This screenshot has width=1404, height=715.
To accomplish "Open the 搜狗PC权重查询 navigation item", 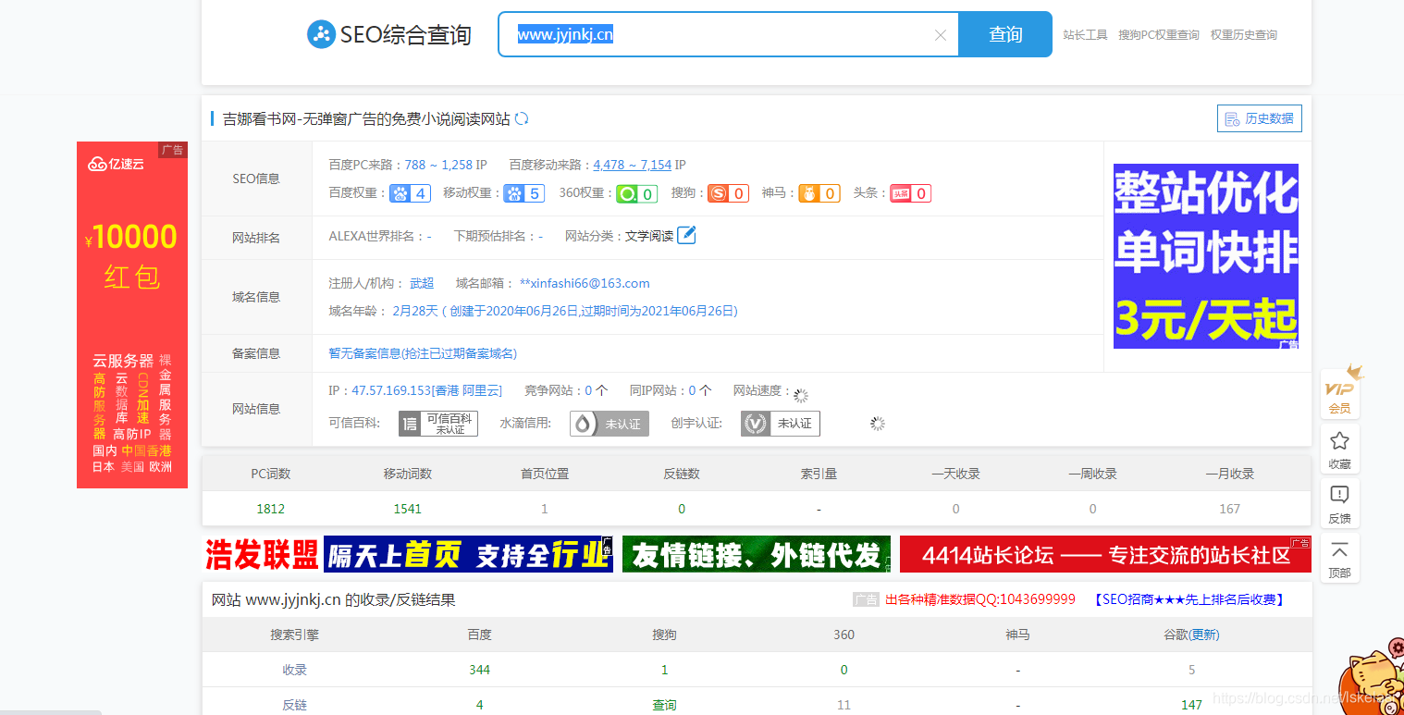I will pos(1159,33).
